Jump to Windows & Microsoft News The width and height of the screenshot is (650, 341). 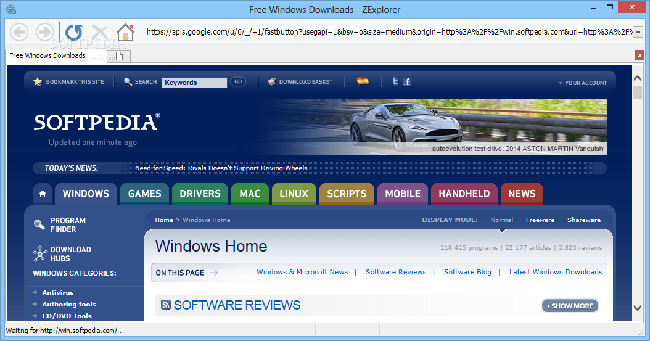[x=302, y=272]
